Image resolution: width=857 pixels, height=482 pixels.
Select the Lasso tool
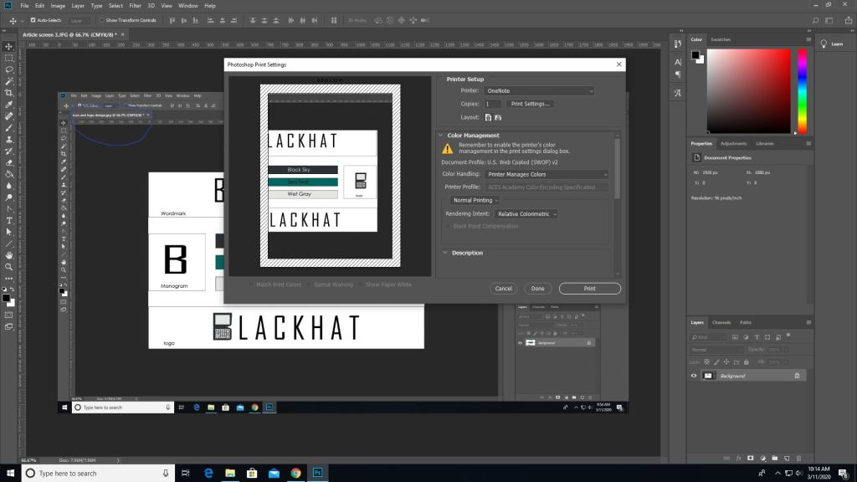[x=9, y=70]
